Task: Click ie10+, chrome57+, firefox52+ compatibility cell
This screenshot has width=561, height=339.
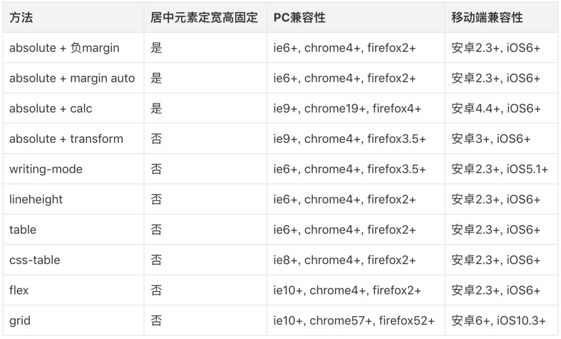Action: pos(356,320)
